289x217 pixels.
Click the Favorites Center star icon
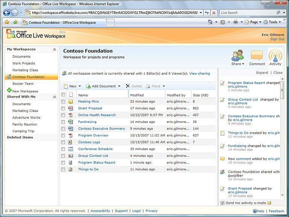point(7,22)
